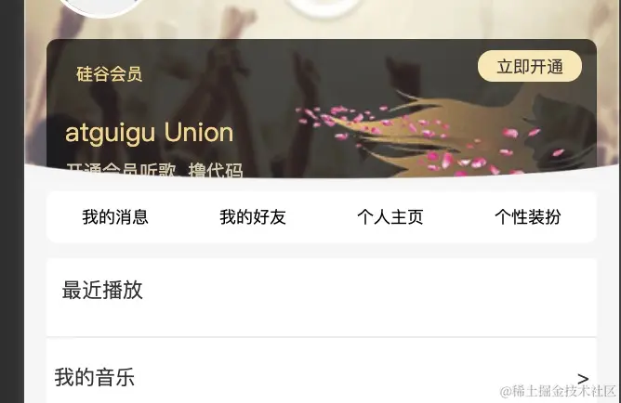Click the dark left sidebar strip

(12, 201)
